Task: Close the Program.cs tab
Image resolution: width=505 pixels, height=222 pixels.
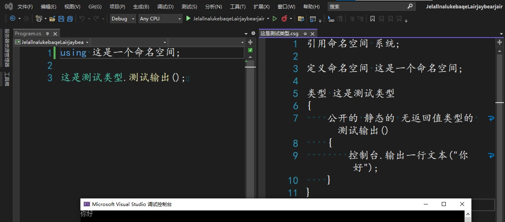Action: point(55,34)
